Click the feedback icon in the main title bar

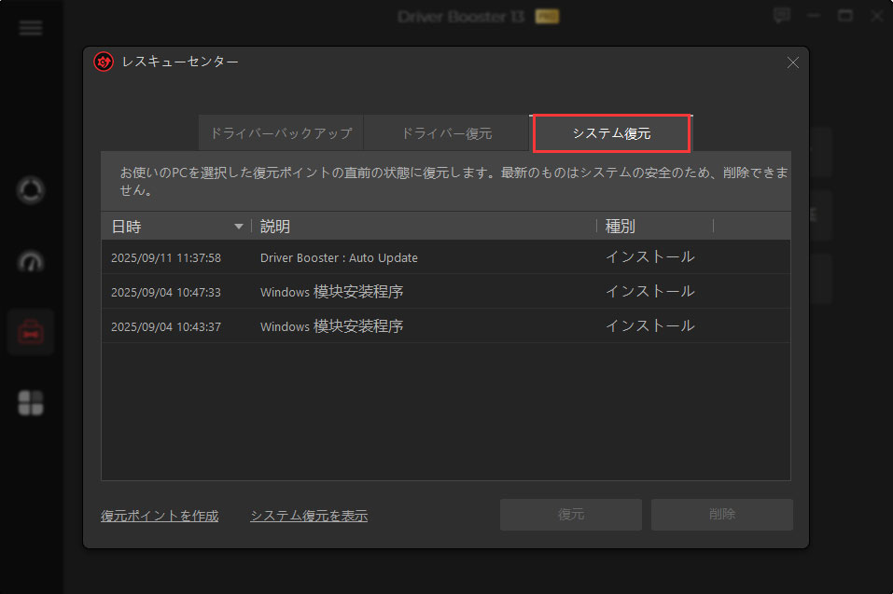pos(782,15)
